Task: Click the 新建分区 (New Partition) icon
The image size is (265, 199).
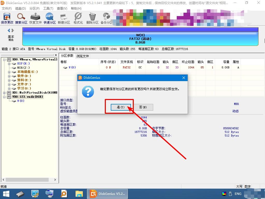Action: click(63, 18)
